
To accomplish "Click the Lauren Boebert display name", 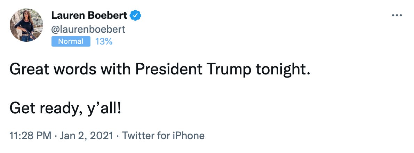I will (x=90, y=15).
